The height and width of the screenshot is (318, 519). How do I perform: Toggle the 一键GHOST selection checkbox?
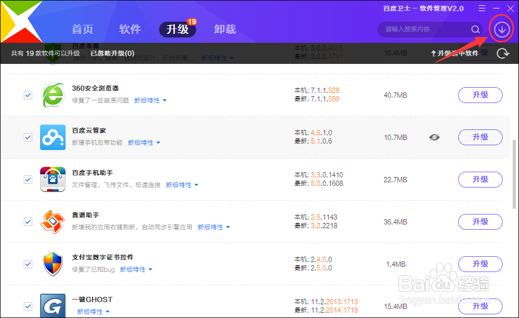click(x=28, y=306)
